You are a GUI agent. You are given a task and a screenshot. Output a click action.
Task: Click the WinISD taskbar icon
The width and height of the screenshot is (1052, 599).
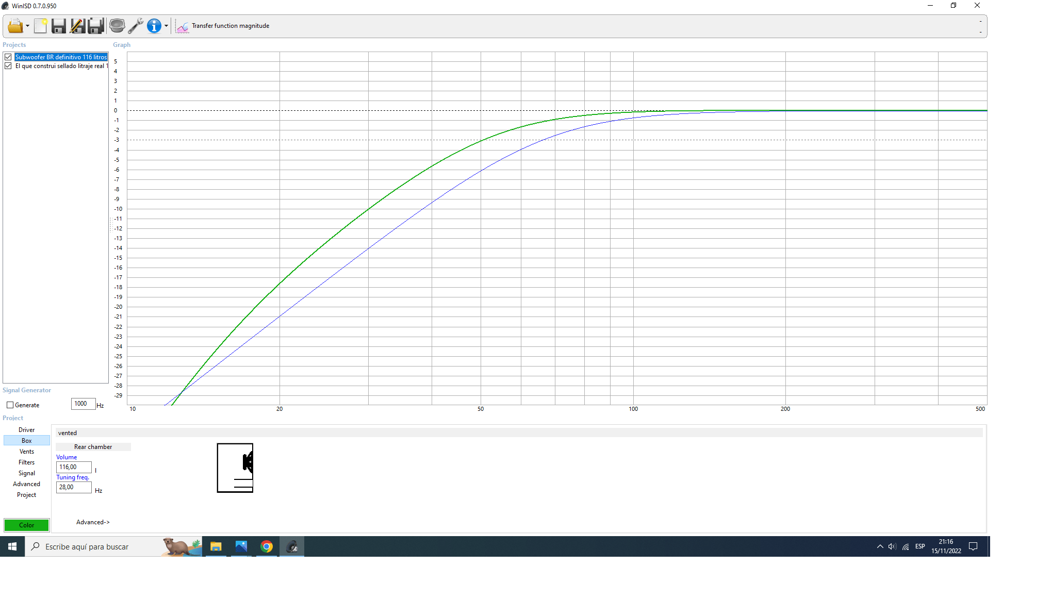292,546
